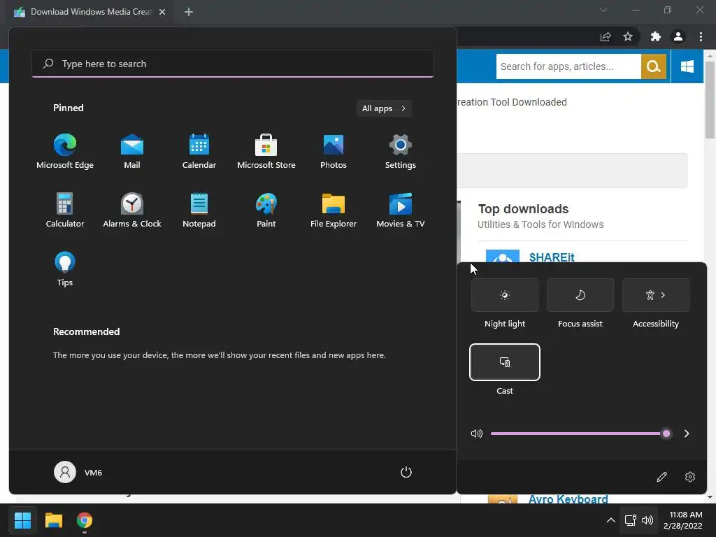716x537 pixels.
Task: Open the SHAREit download link
Action: [552, 257]
